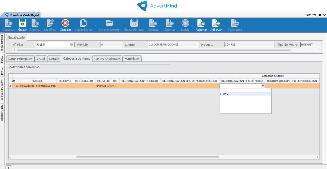Click the SPONSORSHIPS cell

(107, 86)
